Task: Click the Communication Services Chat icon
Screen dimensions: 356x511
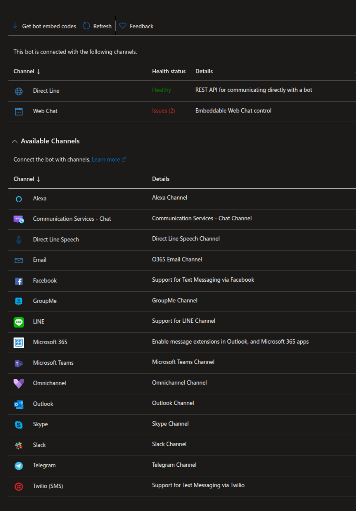Action: point(19,219)
